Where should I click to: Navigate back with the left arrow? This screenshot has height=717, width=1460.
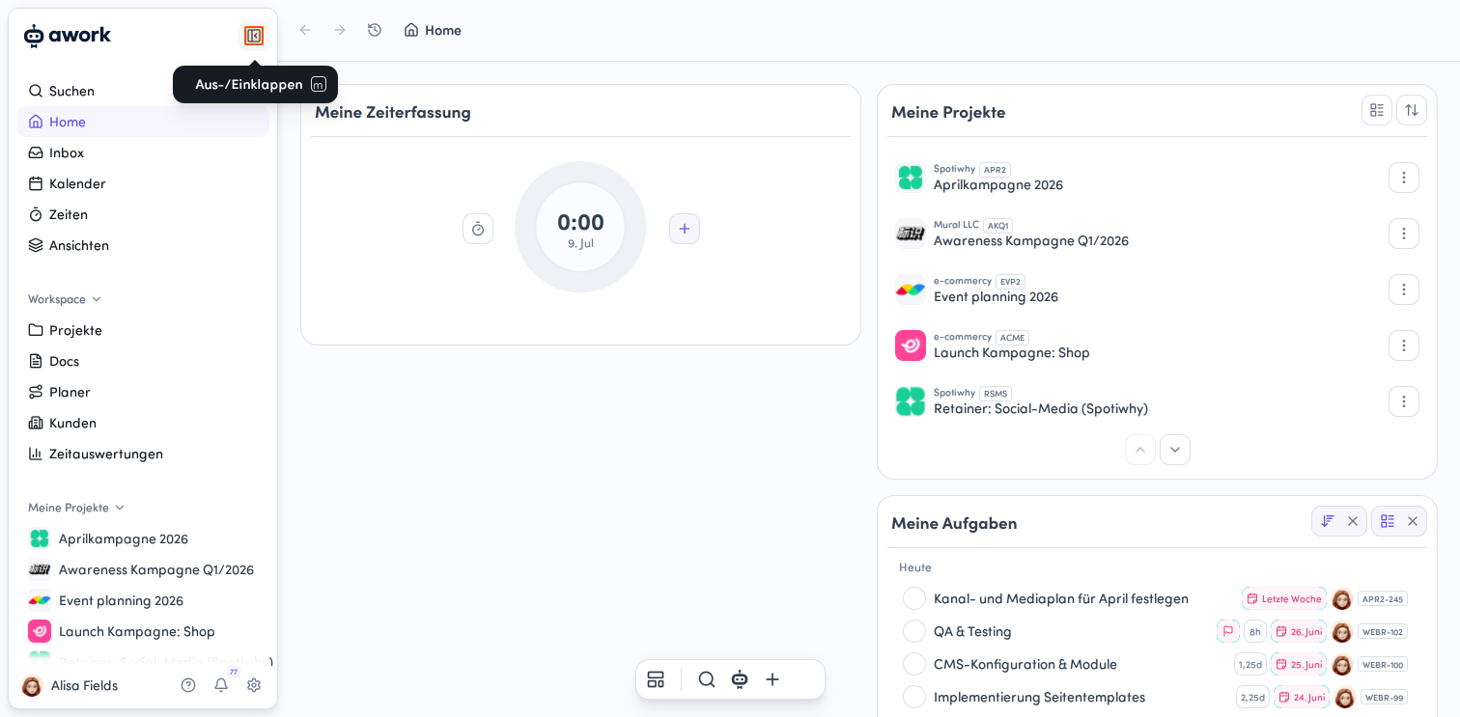(x=305, y=30)
